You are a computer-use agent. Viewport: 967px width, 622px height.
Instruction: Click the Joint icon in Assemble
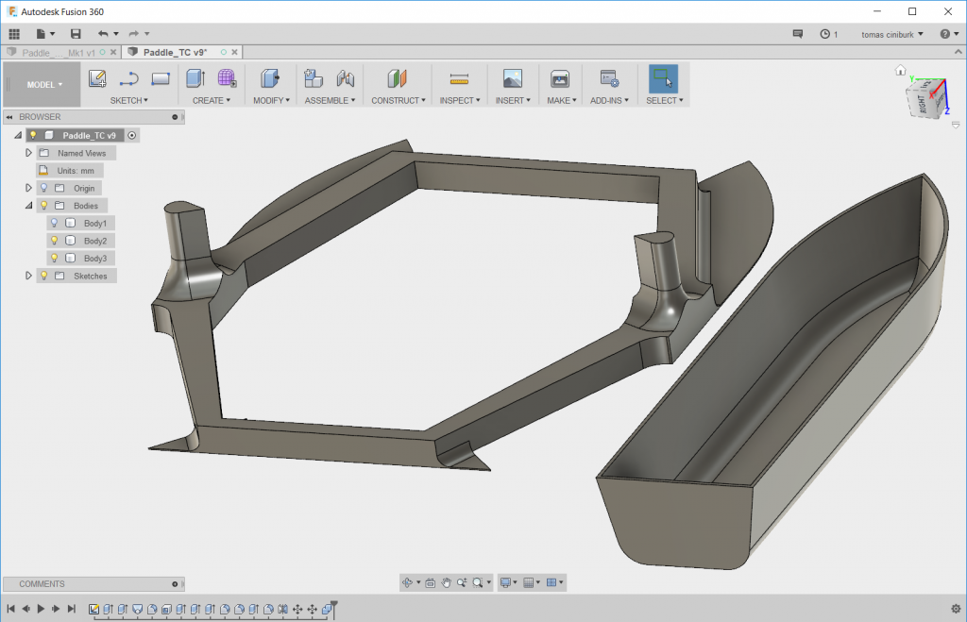click(346, 79)
